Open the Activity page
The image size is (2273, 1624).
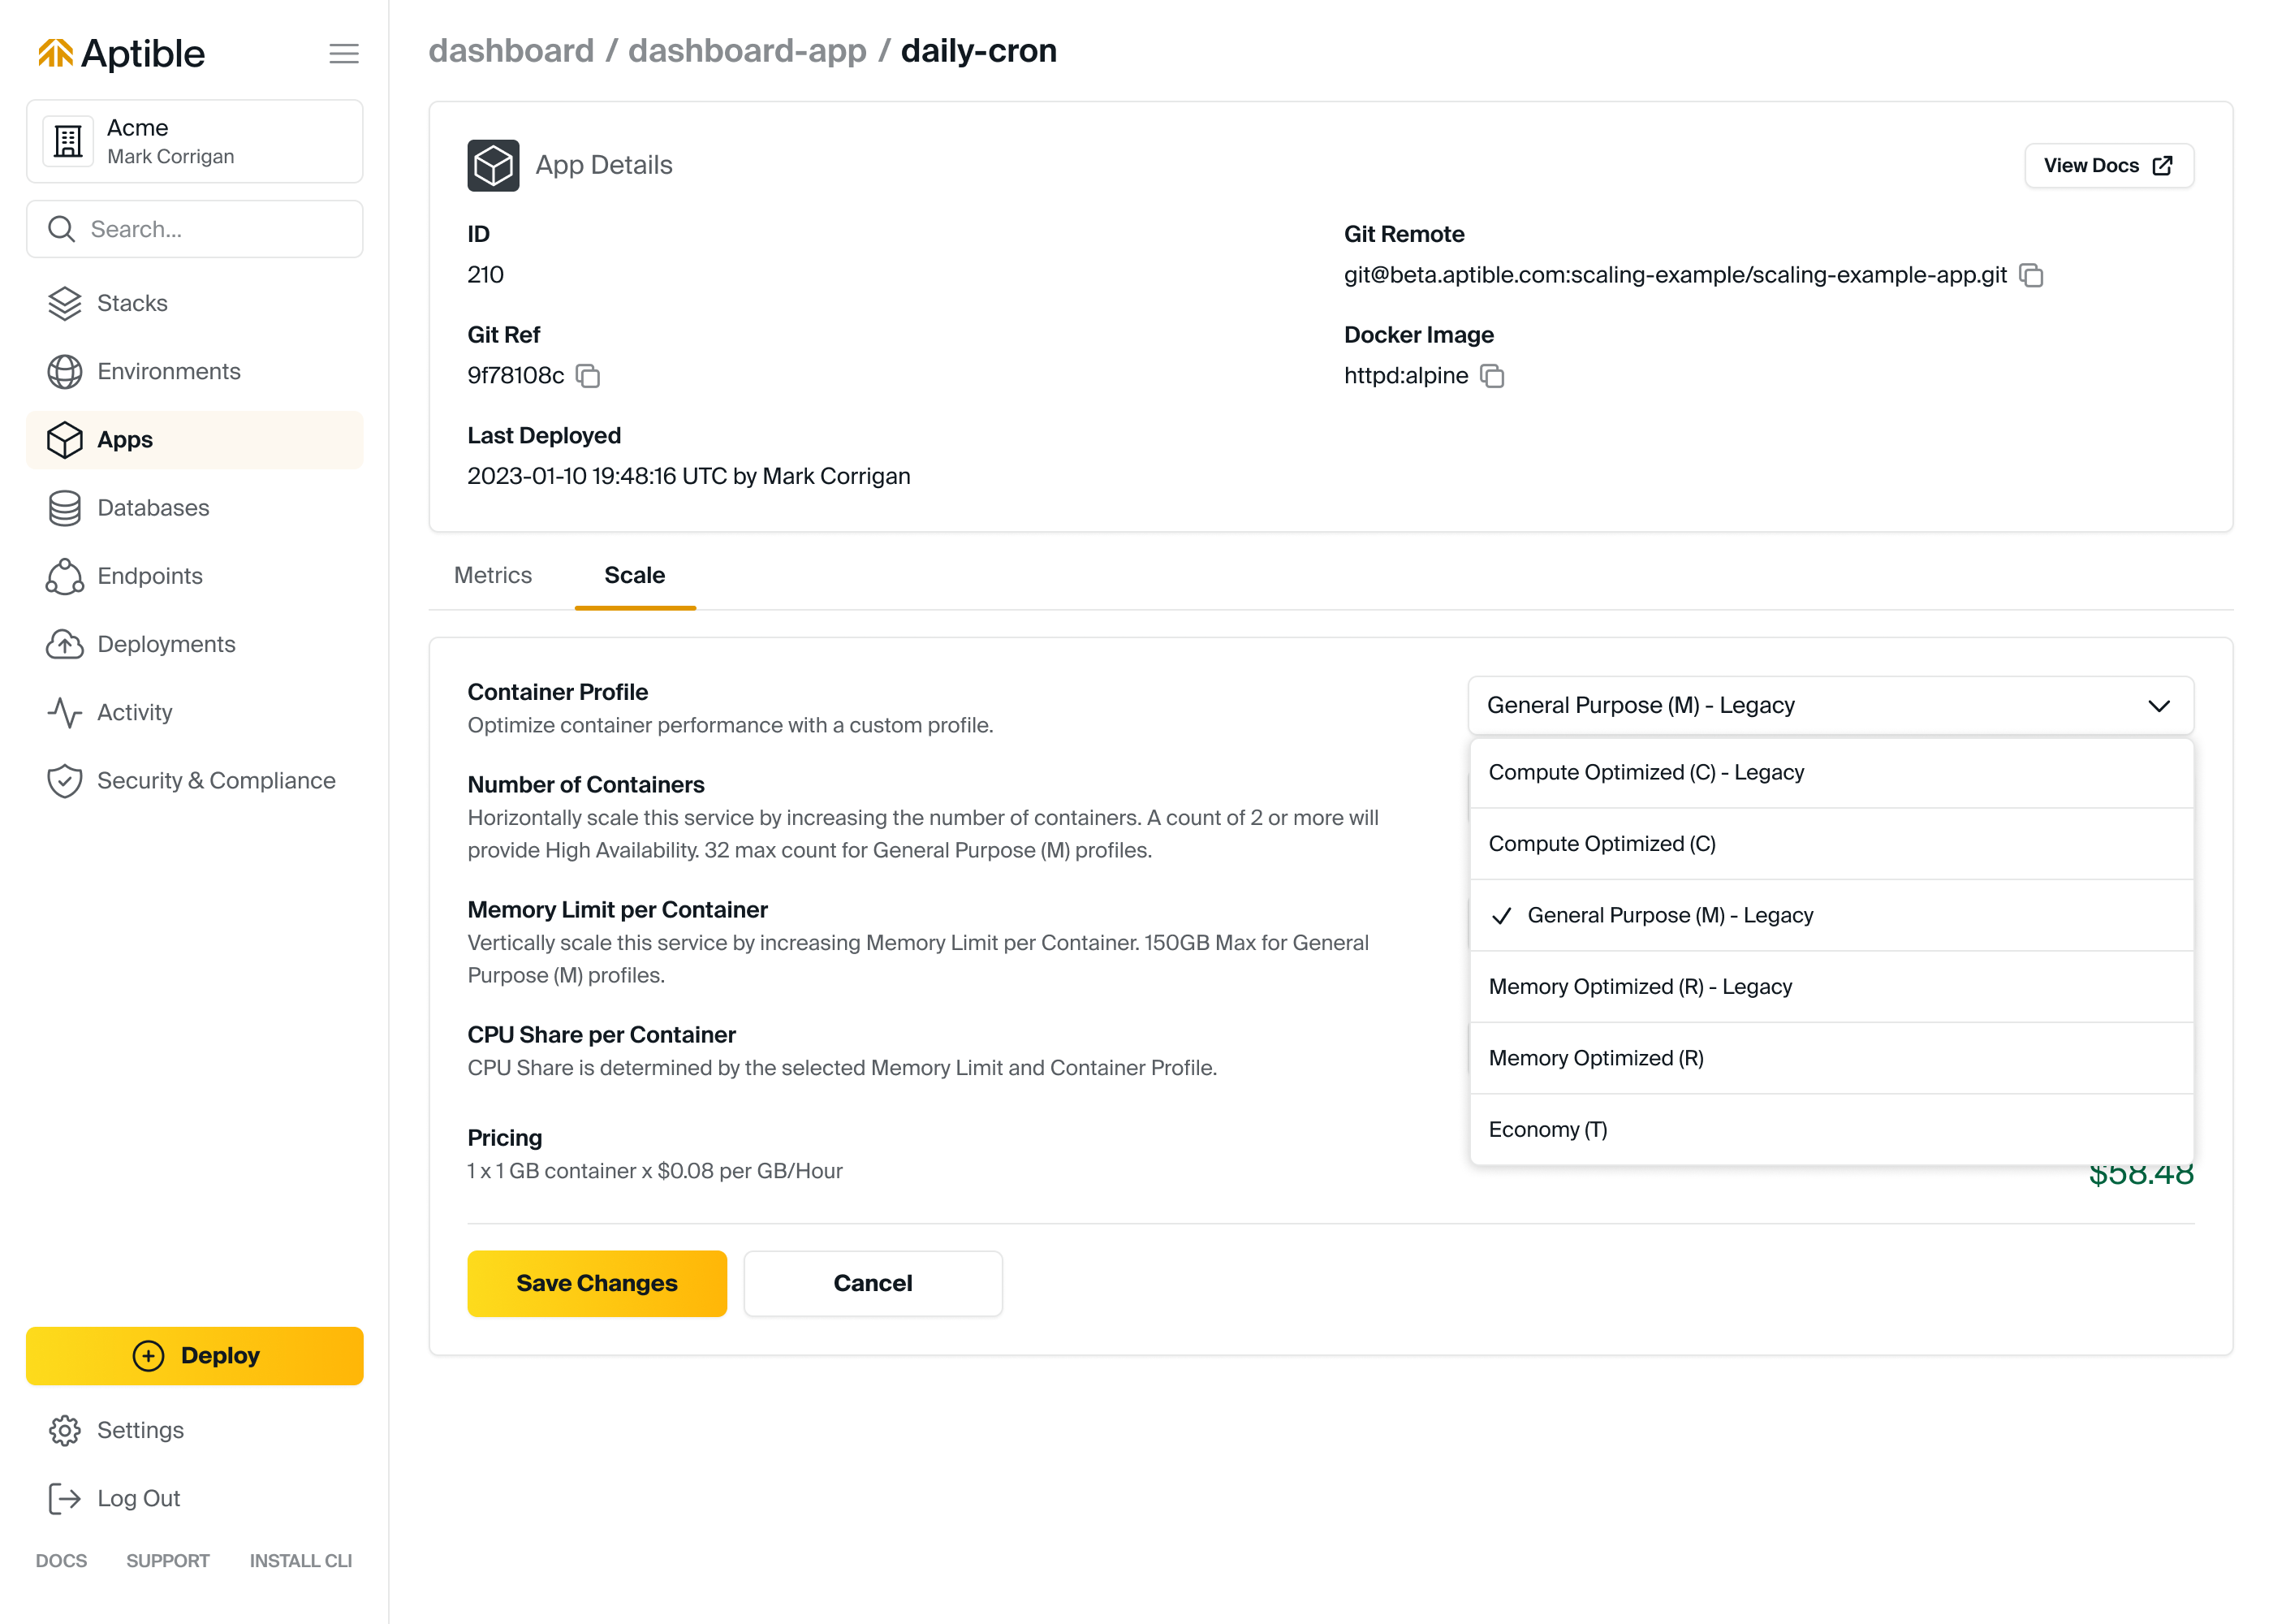(x=134, y=712)
